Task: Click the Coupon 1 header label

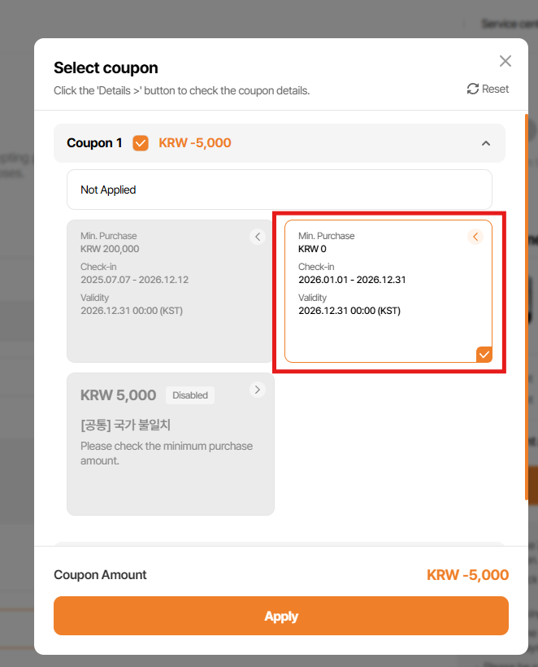Action: coord(94,143)
